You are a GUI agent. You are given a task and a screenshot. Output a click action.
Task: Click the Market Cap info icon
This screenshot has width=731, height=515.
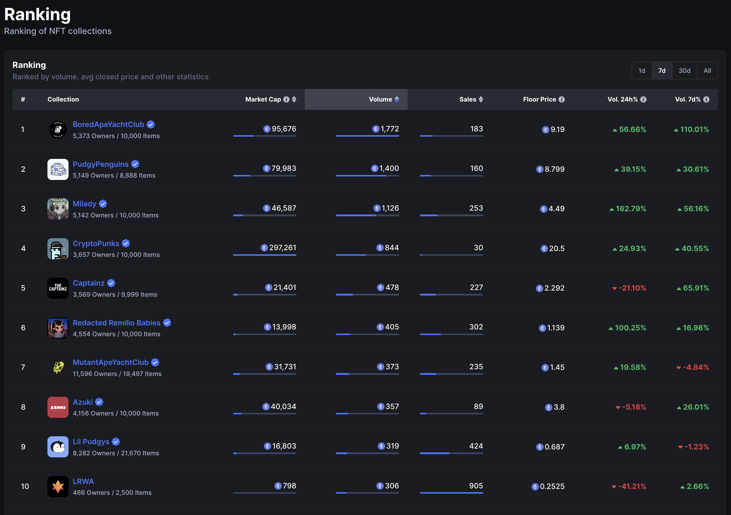click(286, 99)
